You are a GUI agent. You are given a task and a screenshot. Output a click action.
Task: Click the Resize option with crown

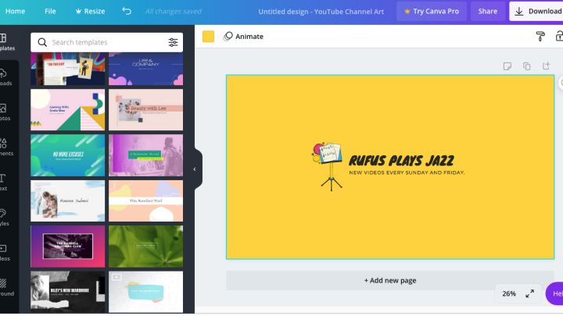point(90,11)
